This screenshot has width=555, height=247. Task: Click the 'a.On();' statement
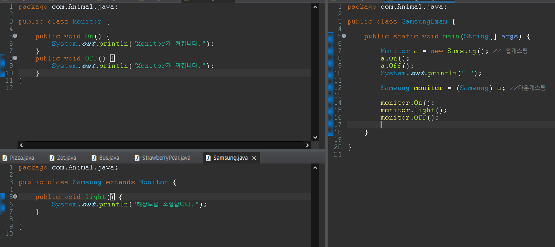click(x=395, y=59)
